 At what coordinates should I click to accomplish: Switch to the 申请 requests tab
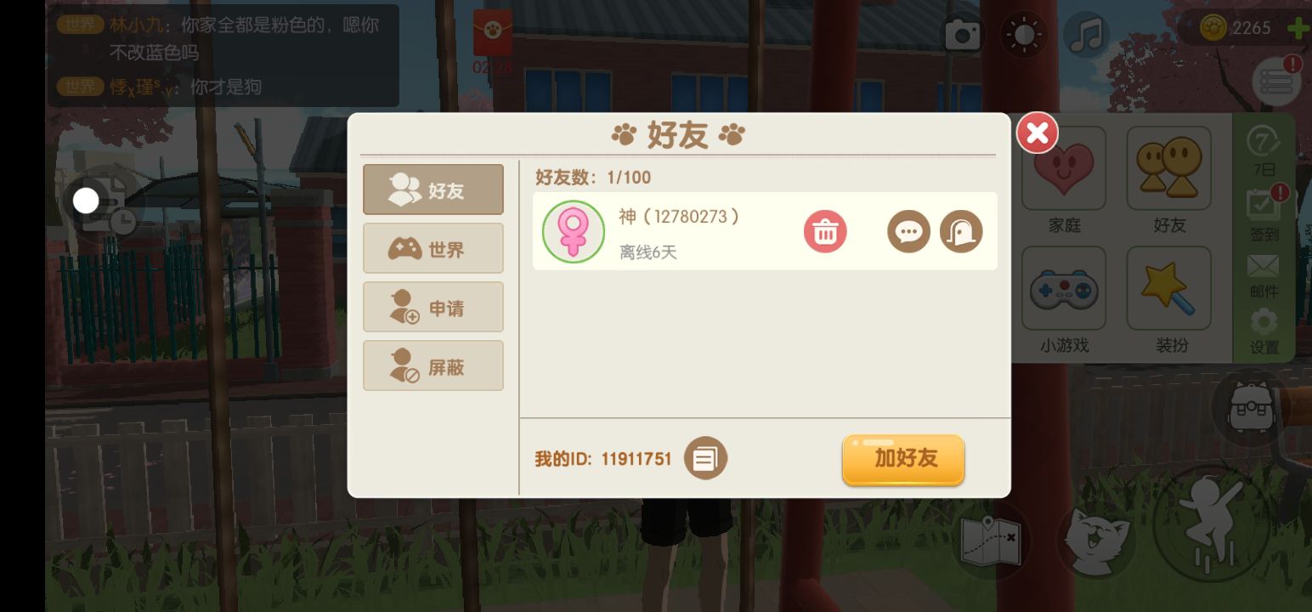pyautogui.click(x=433, y=307)
